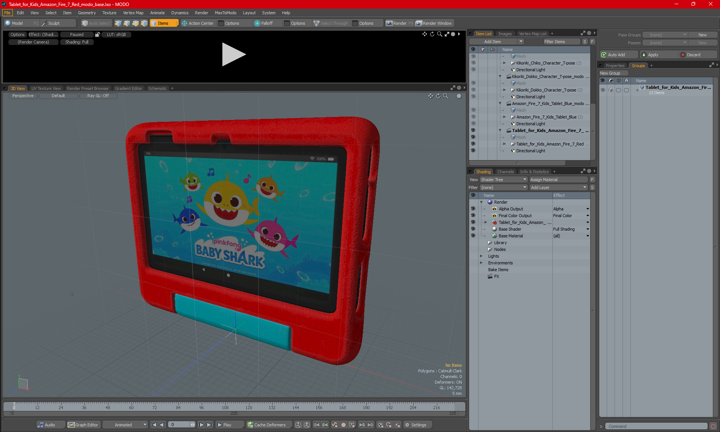
Task: Switch to the Channels tab
Action: pyautogui.click(x=505, y=172)
